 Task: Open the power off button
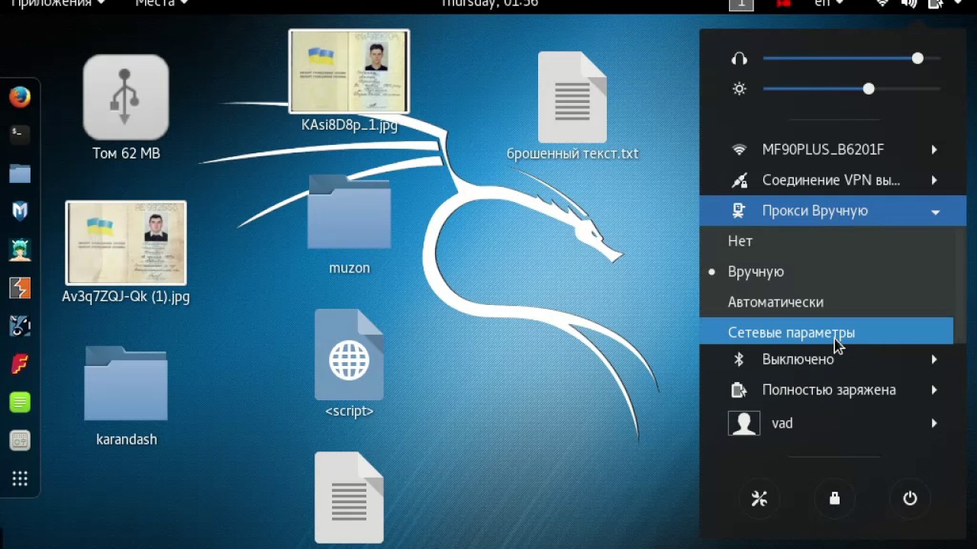910,498
